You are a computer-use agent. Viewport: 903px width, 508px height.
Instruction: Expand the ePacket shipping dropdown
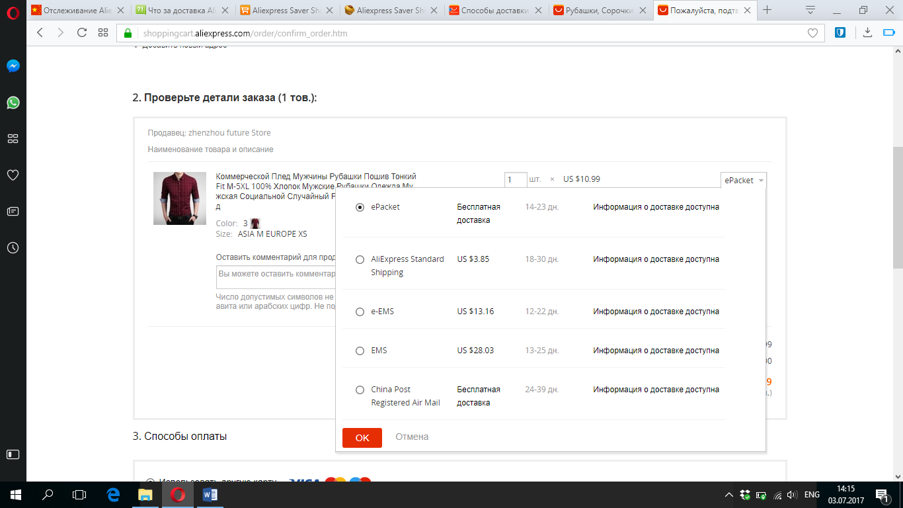point(744,180)
